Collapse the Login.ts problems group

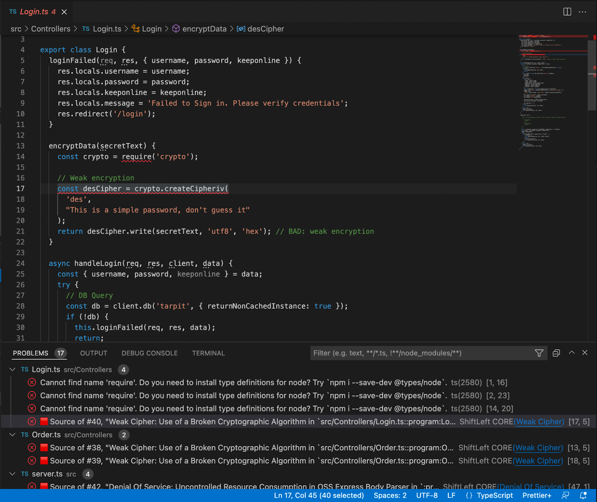[12, 370]
